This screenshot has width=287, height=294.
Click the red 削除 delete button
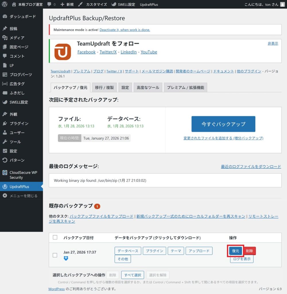click(249, 251)
